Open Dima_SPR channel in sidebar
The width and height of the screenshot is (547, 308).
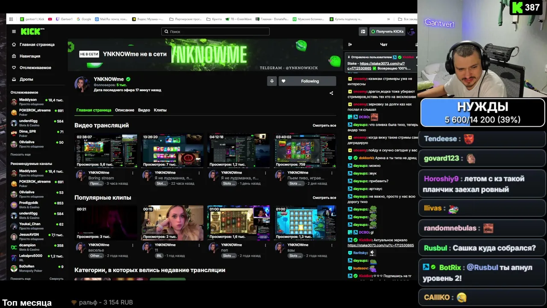click(x=37, y=133)
